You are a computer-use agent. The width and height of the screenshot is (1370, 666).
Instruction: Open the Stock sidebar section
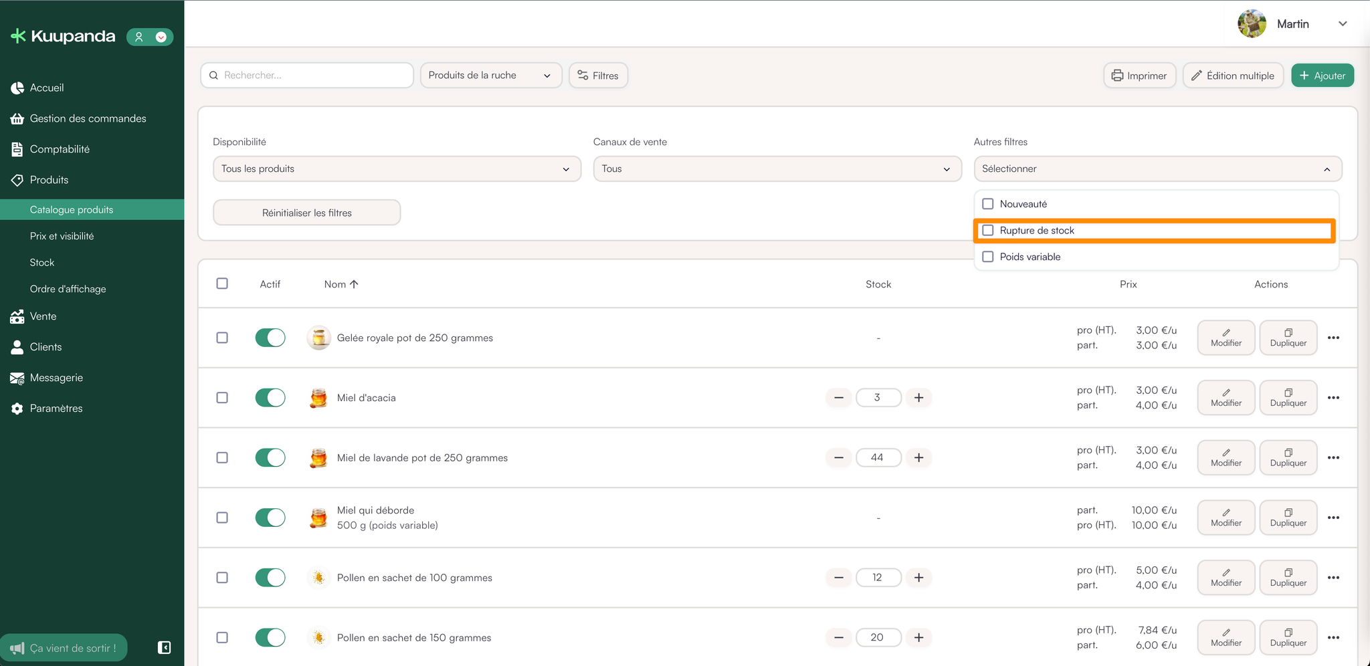pyautogui.click(x=42, y=263)
